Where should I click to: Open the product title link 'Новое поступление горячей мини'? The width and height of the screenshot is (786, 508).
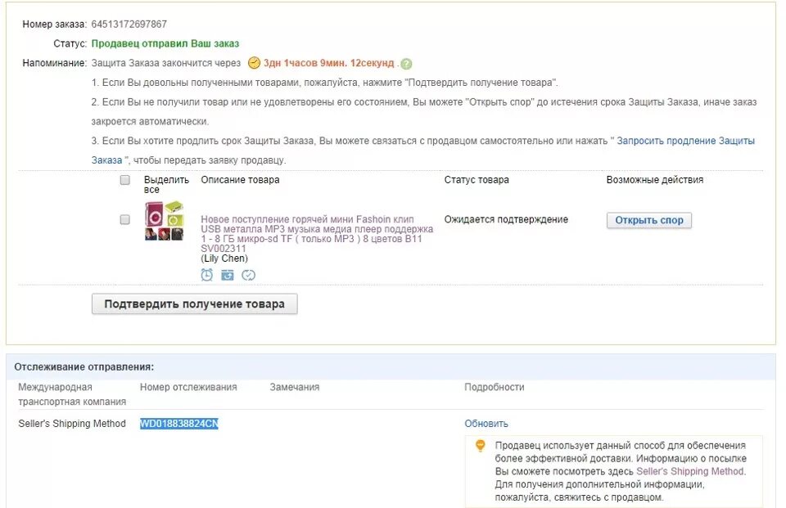tap(318, 234)
